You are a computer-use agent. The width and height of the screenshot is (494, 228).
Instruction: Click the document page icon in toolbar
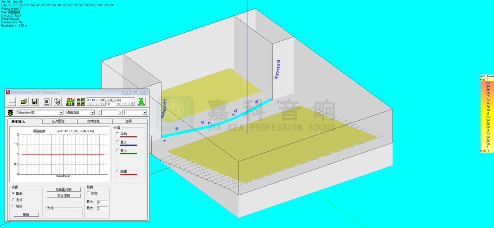tap(47, 102)
